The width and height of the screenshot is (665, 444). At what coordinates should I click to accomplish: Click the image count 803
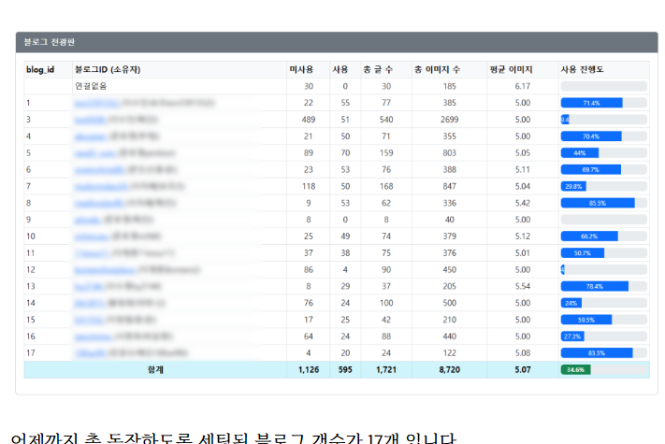[450, 153]
